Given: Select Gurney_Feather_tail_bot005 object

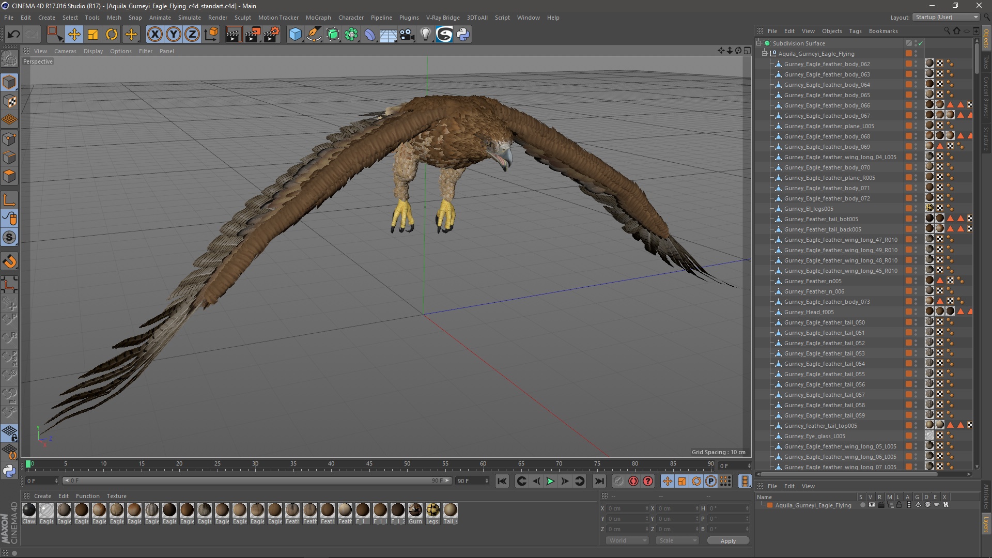Looking at the screenshot, I should tap(821, 219).
